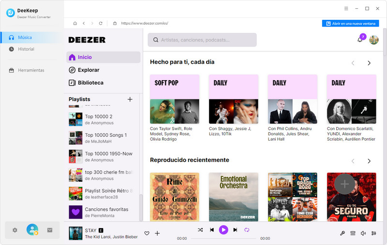The image size is (387, 245).
Task: Click the playlists sidebar scrollbar
Action: (141, 207)
